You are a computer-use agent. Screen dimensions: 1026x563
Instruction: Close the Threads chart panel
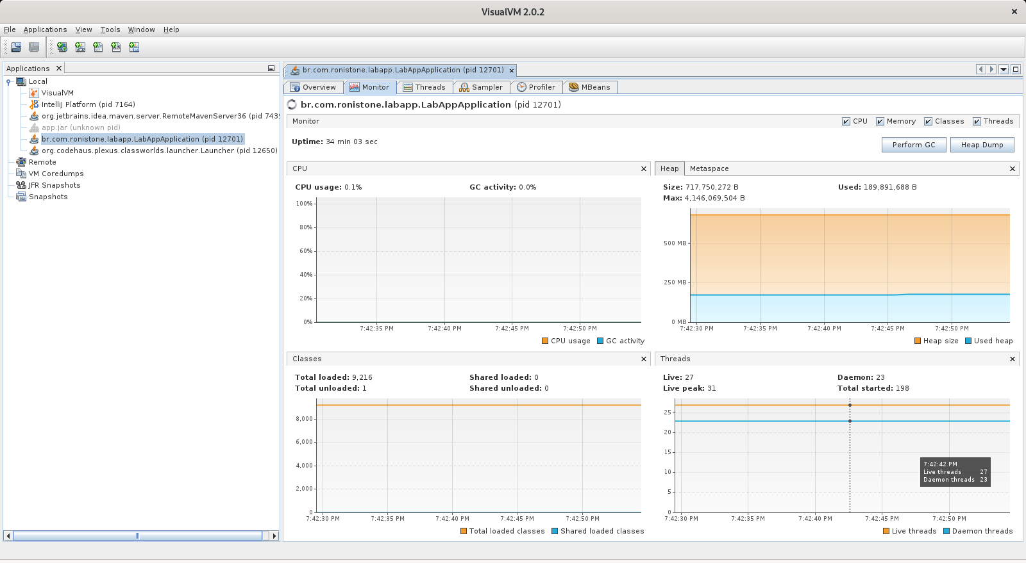(x=1013, y=359)
